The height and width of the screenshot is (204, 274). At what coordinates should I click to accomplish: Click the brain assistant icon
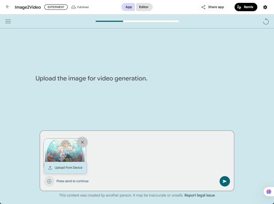click(269, 192)
